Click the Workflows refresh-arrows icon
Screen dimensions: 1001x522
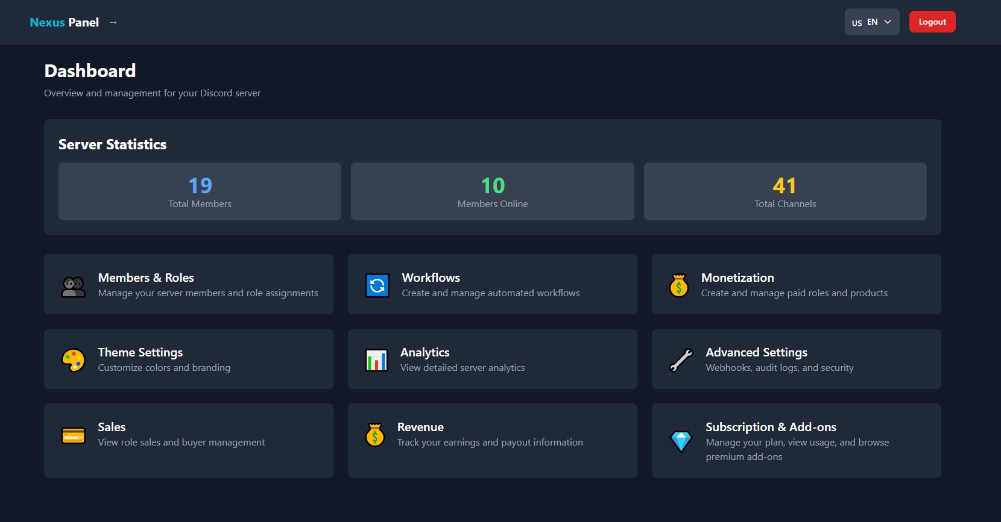[x=377, y=285]
